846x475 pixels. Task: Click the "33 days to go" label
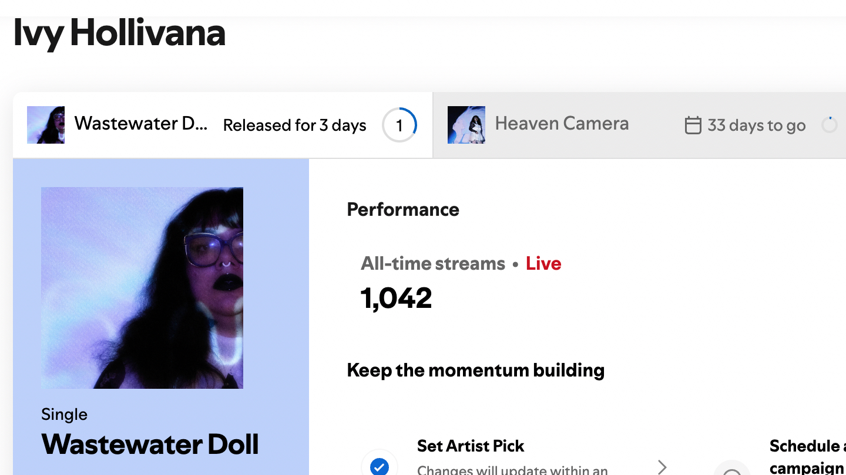(x=756, y=125)
